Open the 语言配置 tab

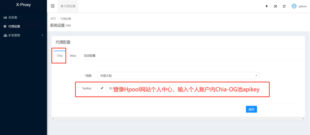89,55
